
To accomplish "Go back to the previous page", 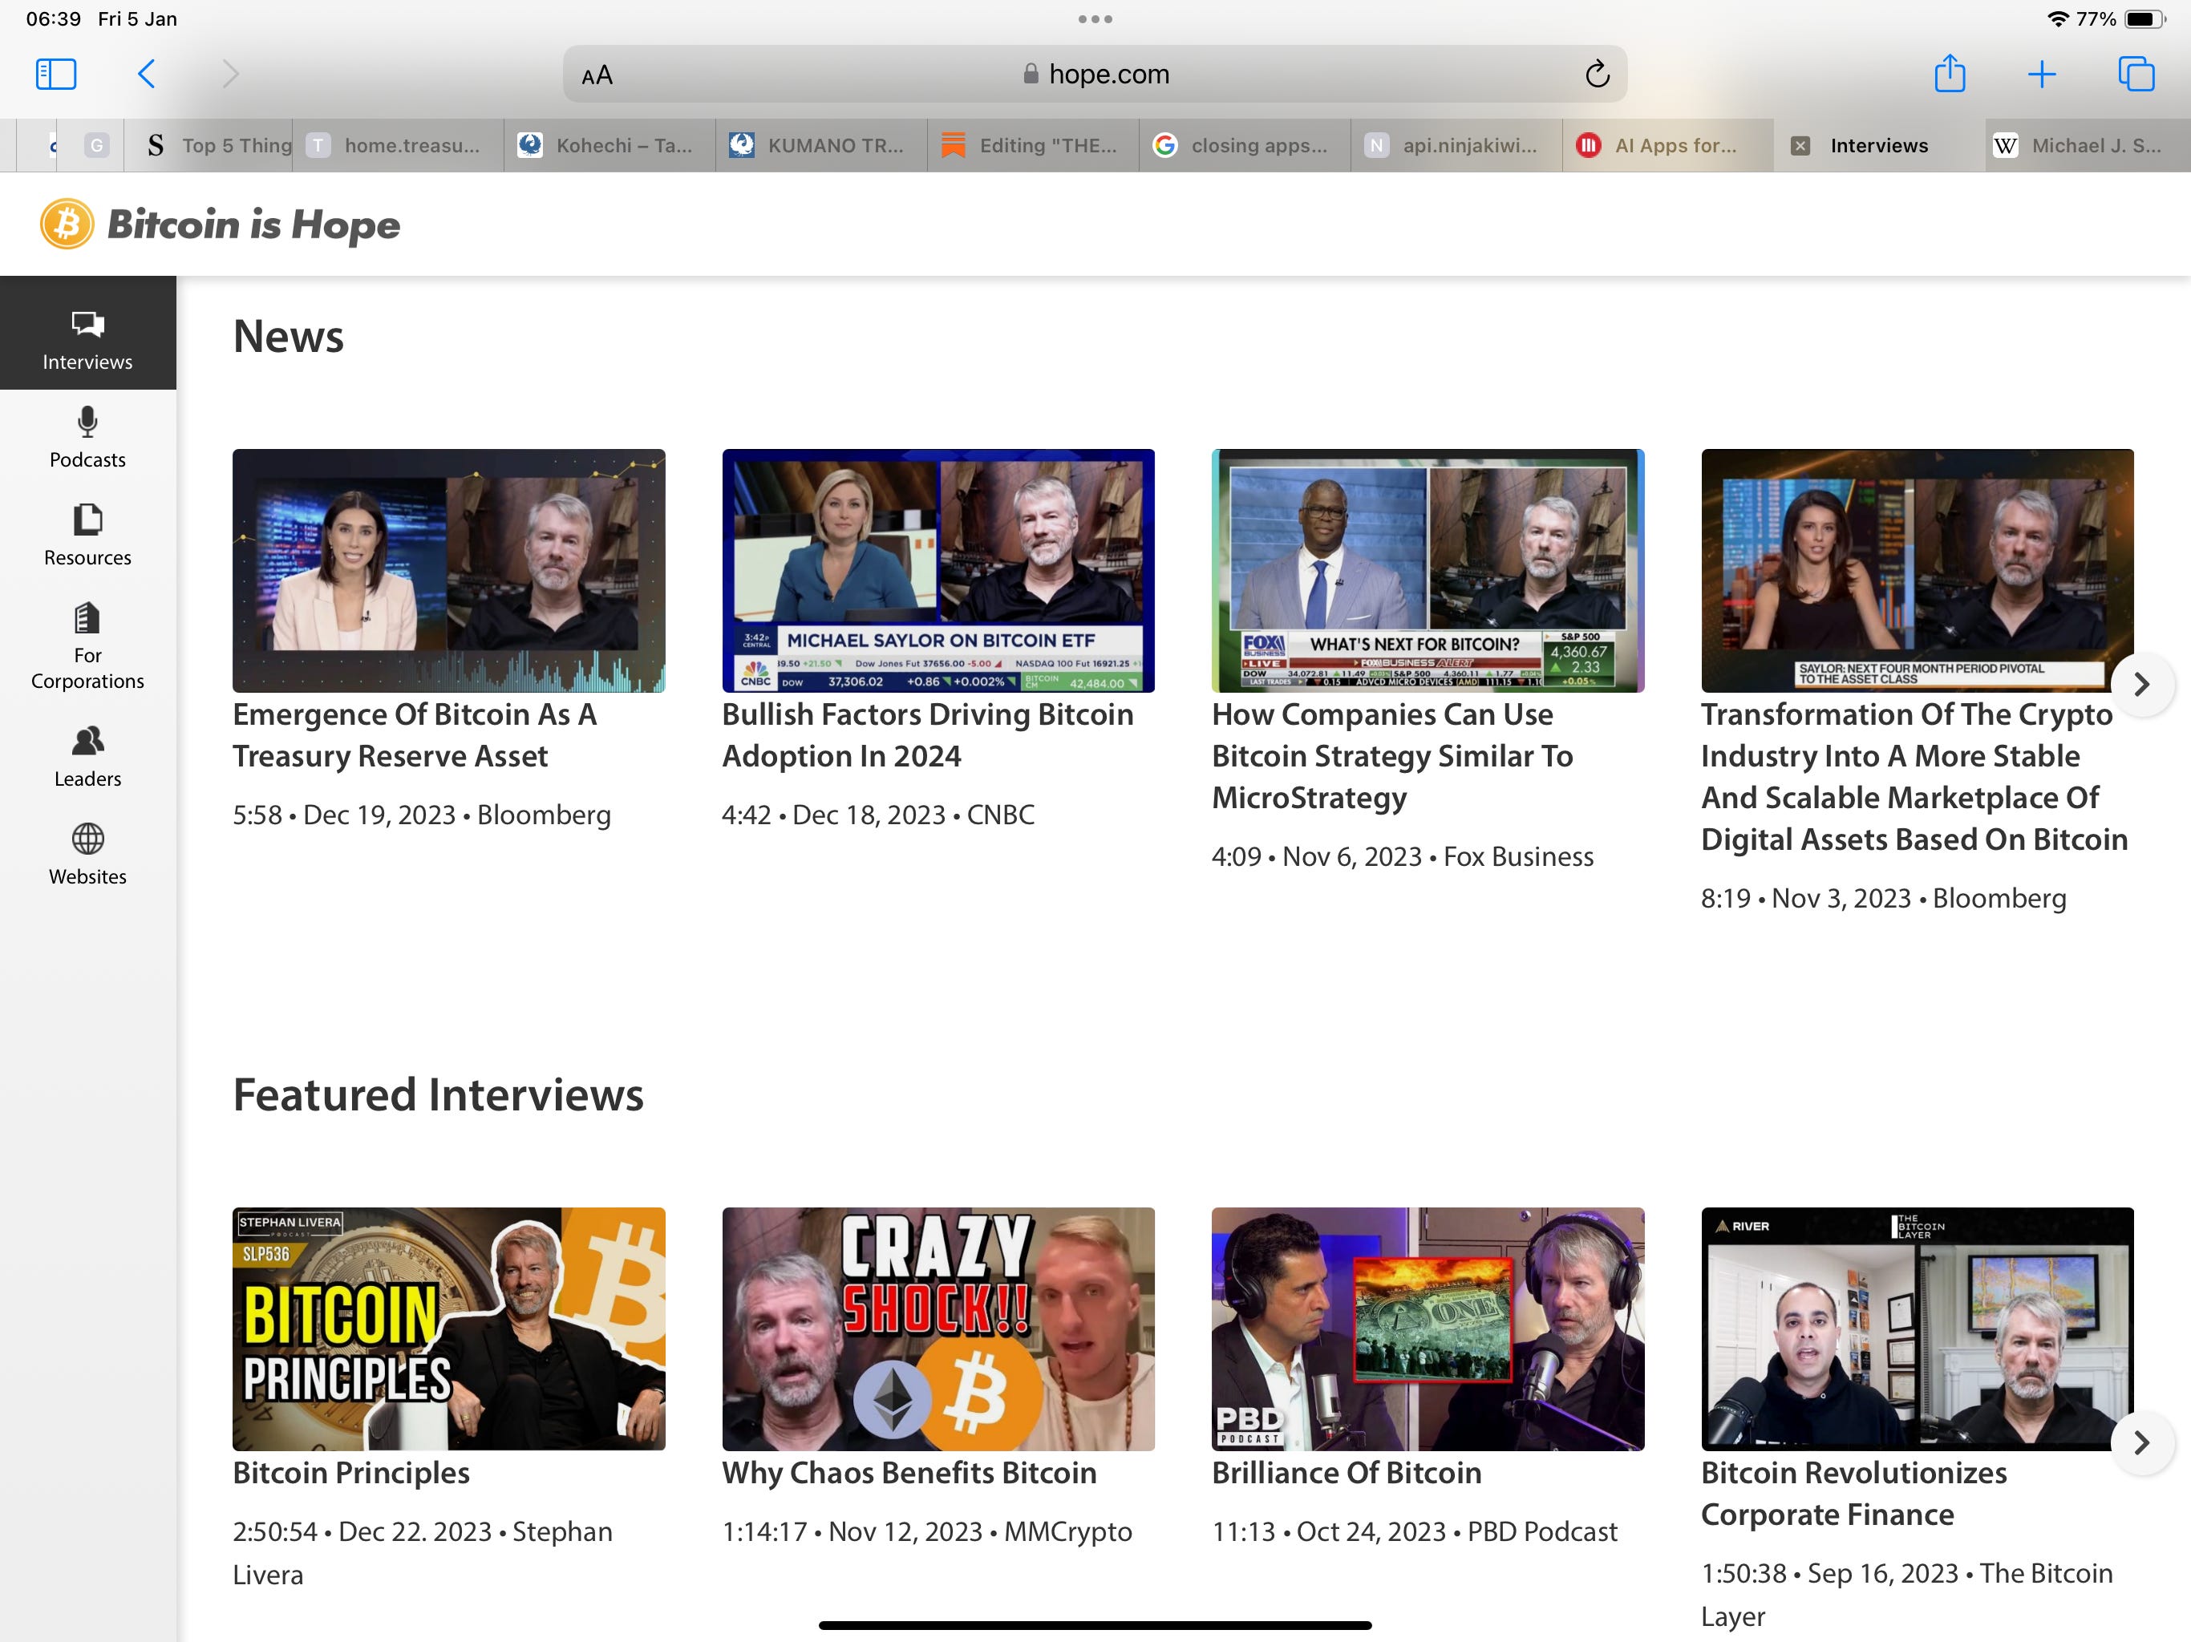I will [147, 75].
